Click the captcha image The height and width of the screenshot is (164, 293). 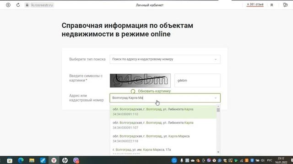point(140,81)
